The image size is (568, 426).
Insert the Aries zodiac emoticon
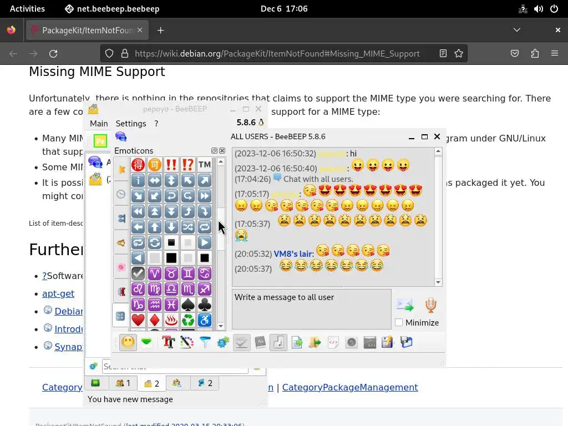click(x=155, y=273)
